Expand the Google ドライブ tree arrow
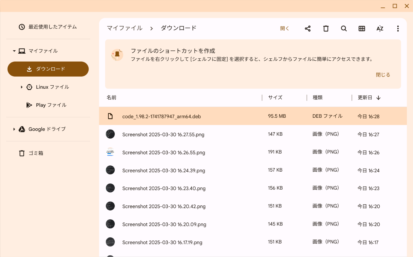The width and height of the screenshot is (413, 257). (x=14, y=129)
